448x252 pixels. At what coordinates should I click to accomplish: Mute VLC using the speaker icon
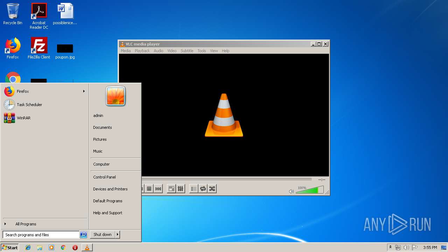pos(291,191)
